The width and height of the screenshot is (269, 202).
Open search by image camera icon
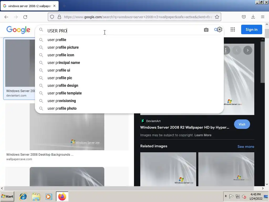tap(206, 30)
